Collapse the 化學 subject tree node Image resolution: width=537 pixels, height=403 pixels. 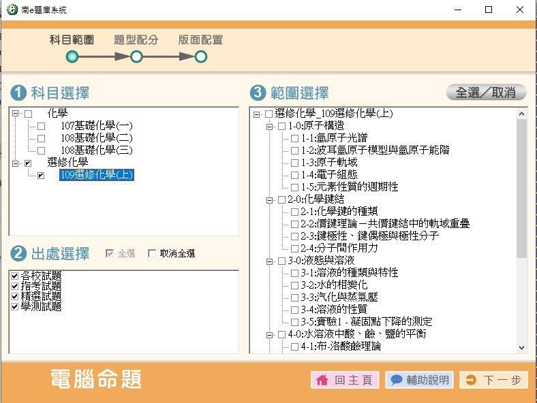[x=15, y=113]
